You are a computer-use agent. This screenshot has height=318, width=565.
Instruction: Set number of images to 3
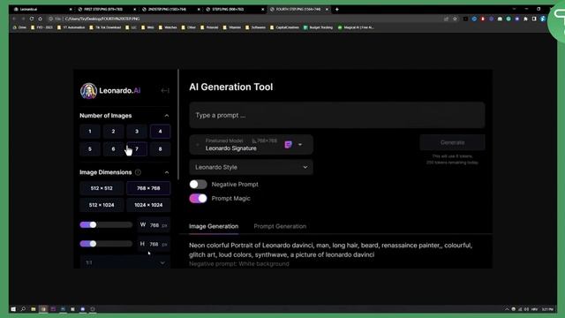point(137,132)
